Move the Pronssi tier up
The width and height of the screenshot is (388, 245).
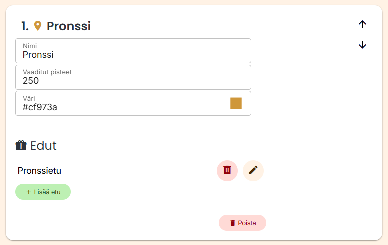pyautogui.click(x=362, y=24)
